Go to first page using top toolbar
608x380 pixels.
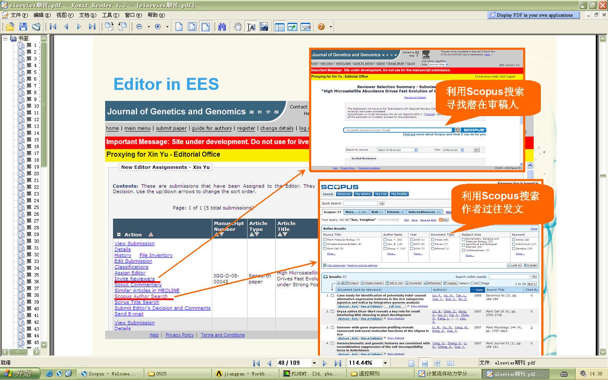tap(53, 27)
